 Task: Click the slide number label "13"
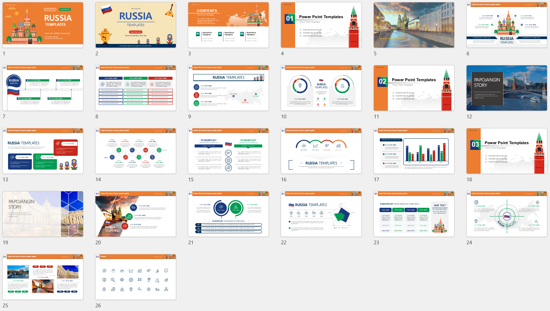click(x=5, y=180)
